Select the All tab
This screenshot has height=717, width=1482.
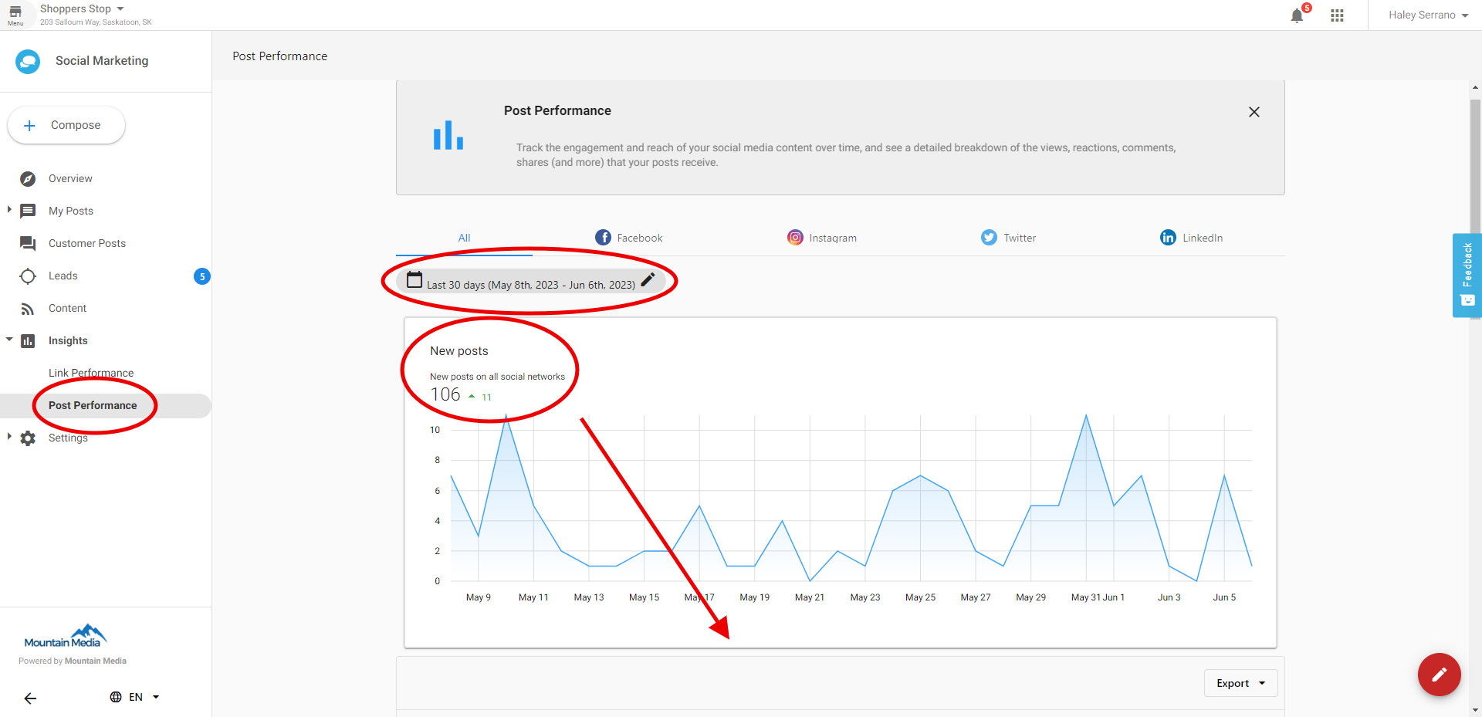tap(464, 238)
